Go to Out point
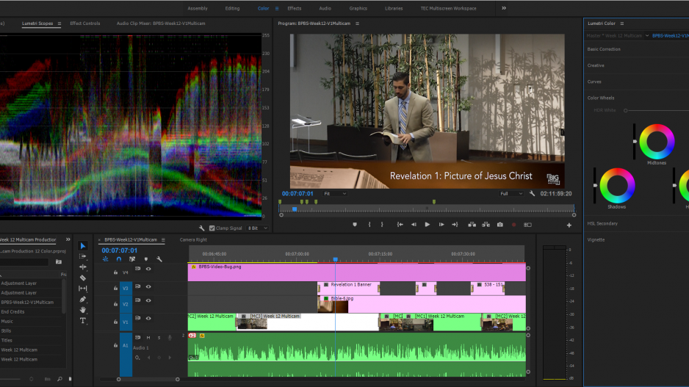 coord(455,225)
